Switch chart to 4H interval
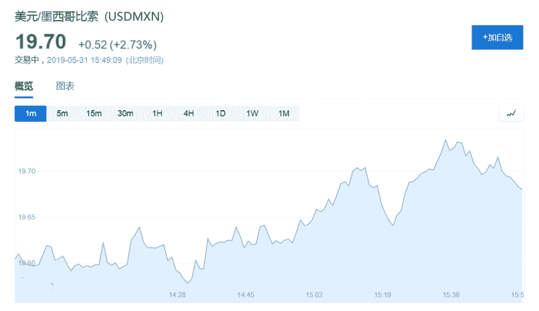This screenshot has height=311, width=539. click(x=189, y=113)
